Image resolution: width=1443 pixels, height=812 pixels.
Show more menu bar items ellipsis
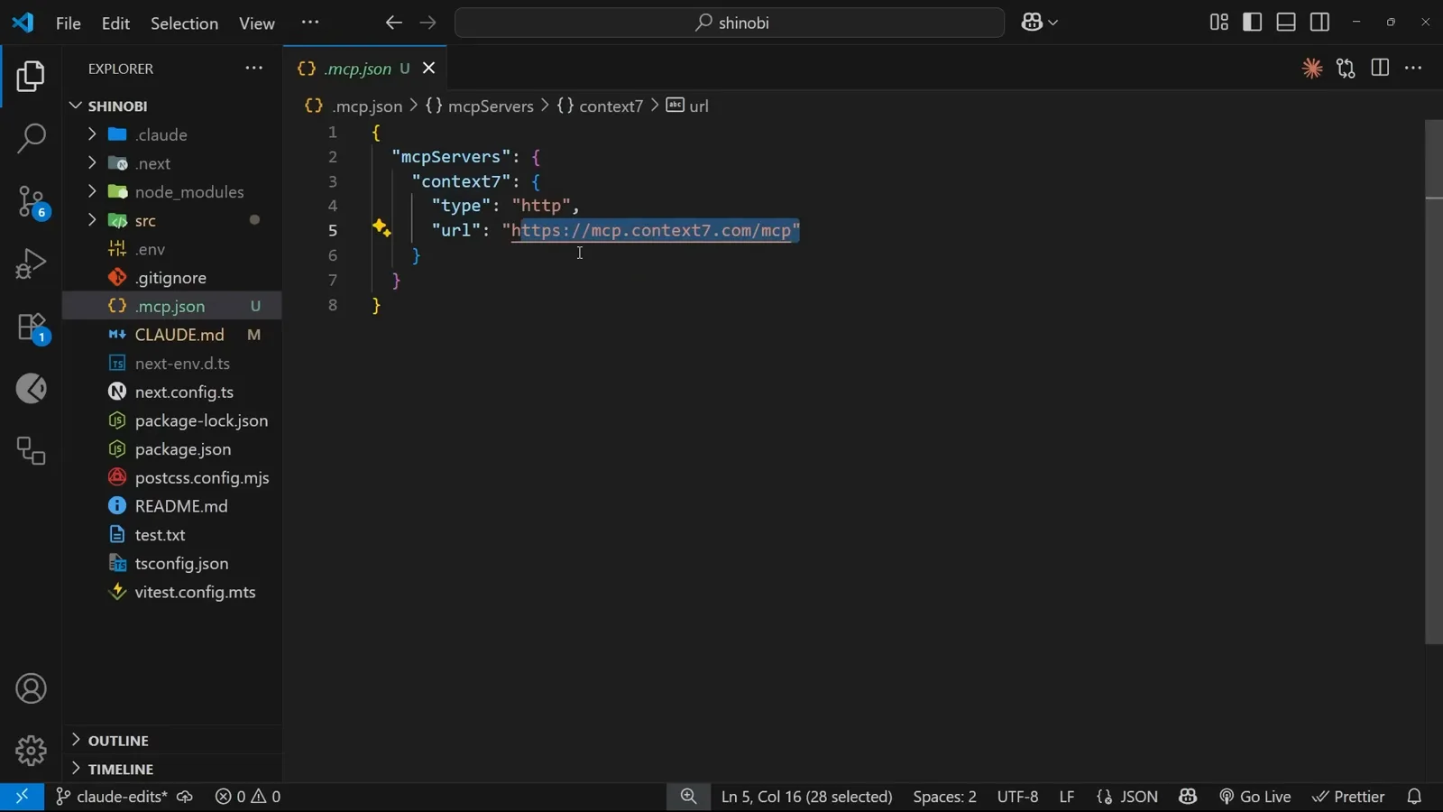(x=309, y=23)
